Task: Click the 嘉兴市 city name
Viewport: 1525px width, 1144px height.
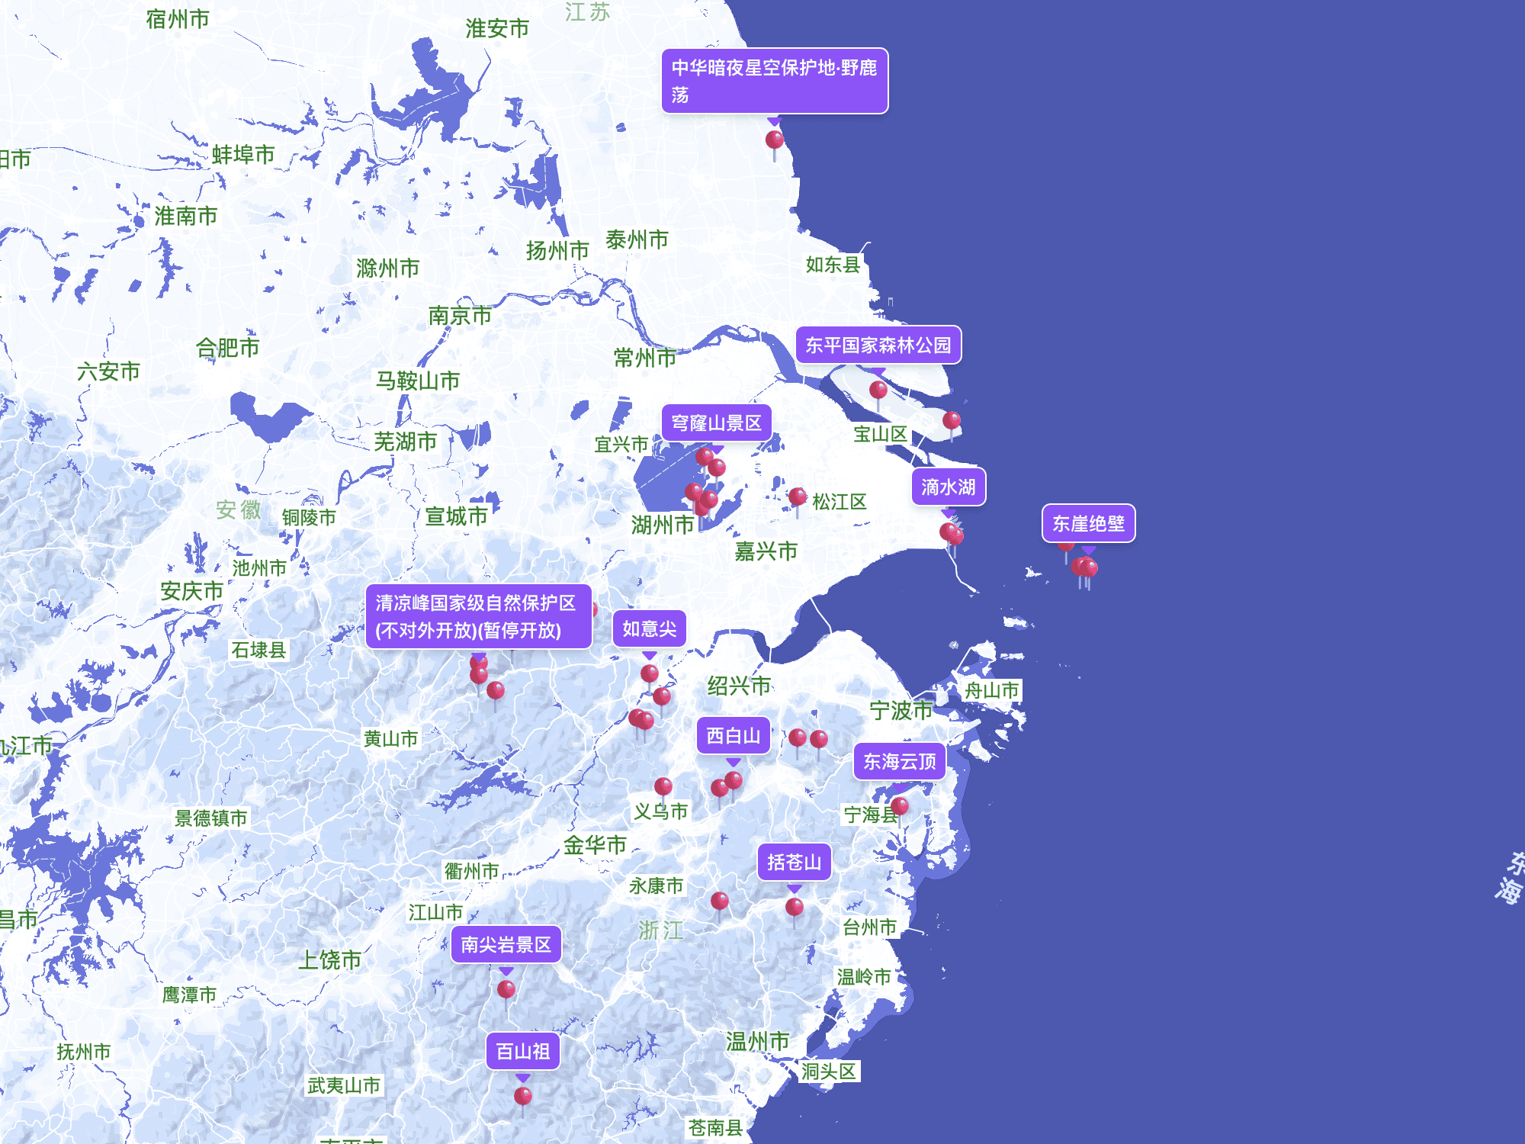Action: tap(766, 551)
